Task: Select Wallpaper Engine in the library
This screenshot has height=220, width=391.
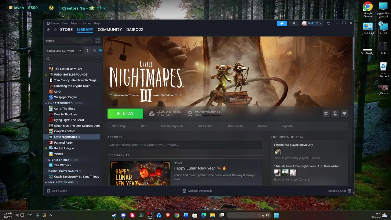Action: coord(66,97)
